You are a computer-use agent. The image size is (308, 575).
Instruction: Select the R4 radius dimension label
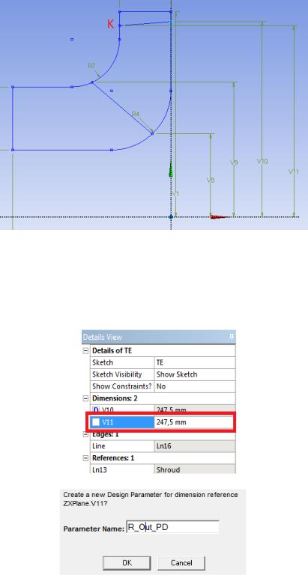click(136, 115)
